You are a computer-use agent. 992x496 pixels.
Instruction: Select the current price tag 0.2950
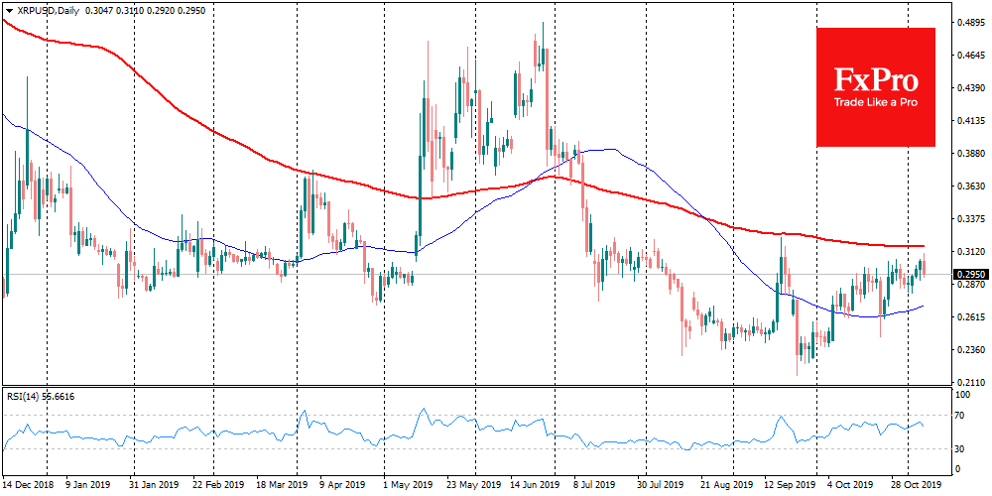click(968, 274)
